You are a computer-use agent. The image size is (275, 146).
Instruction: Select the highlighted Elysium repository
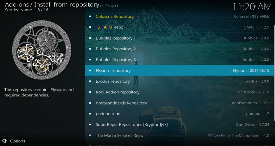180,70
